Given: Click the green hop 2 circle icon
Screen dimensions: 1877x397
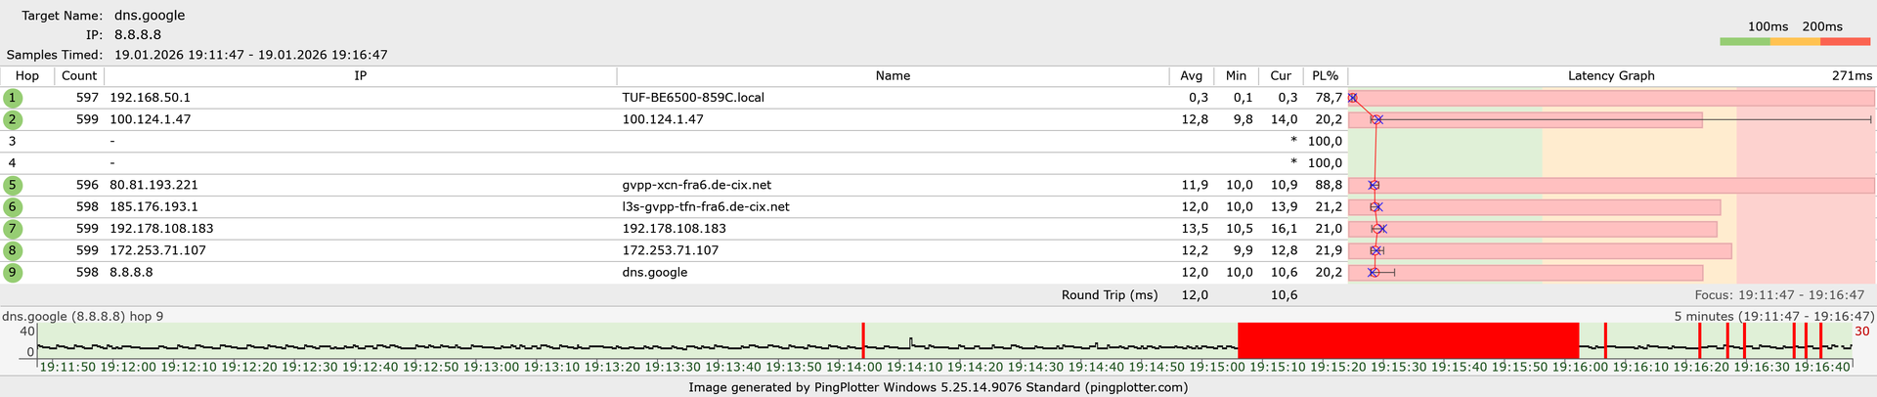Looking at the screenshot, I should click(x=12, y=119).
